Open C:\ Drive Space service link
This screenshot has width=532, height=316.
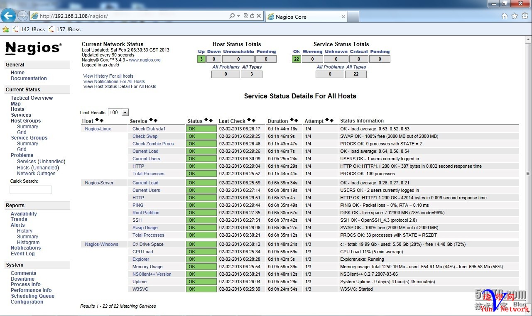(x=148, y=244)
